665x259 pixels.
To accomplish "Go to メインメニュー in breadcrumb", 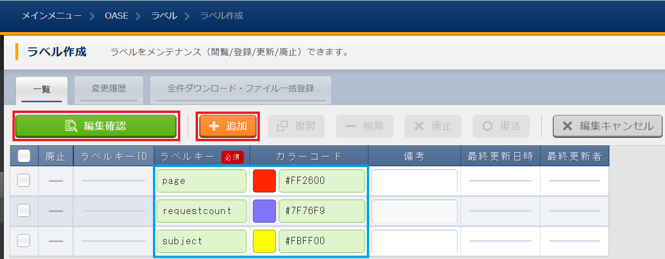I will point(51,16).
